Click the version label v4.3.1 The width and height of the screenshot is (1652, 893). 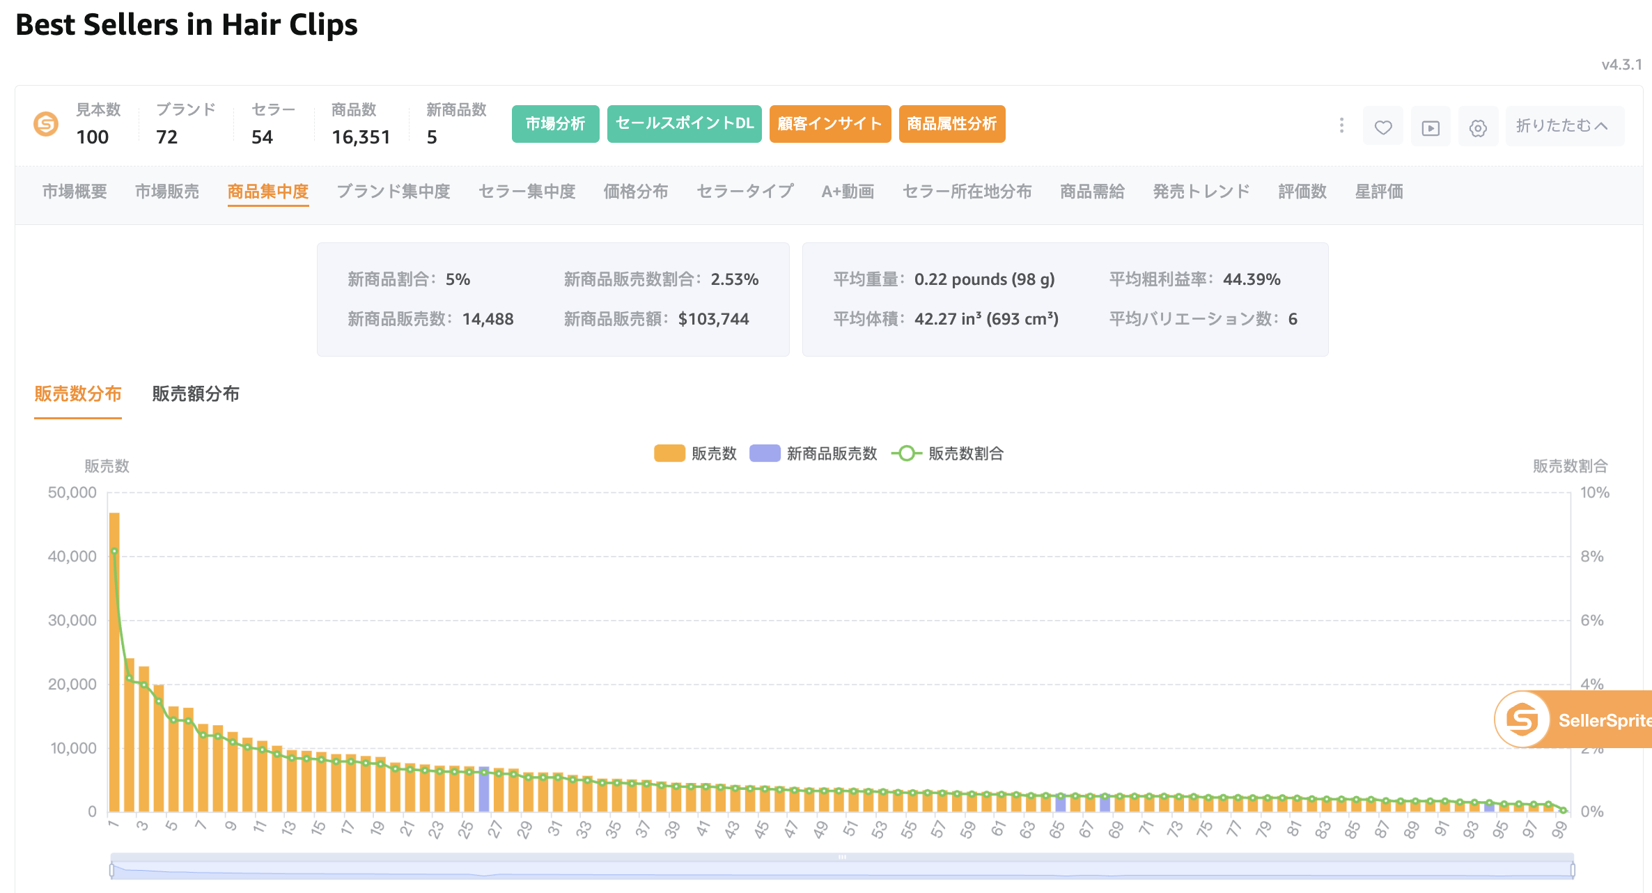[x=1621, y=65]
